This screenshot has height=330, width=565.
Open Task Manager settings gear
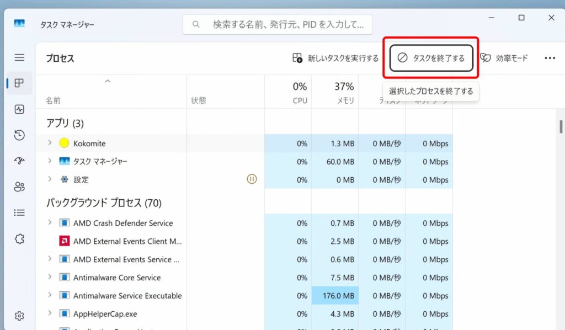[19, 316]
